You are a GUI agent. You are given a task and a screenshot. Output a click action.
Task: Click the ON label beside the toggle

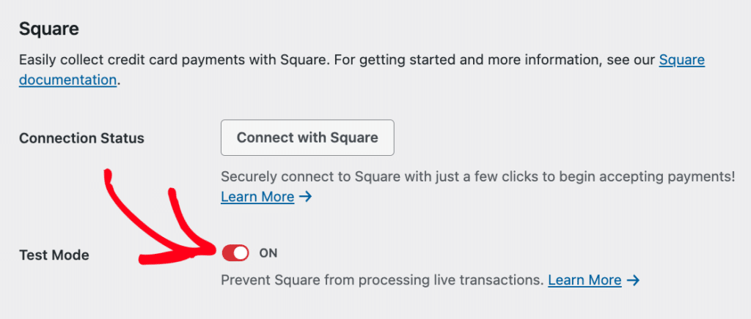[x=268, y=253]
